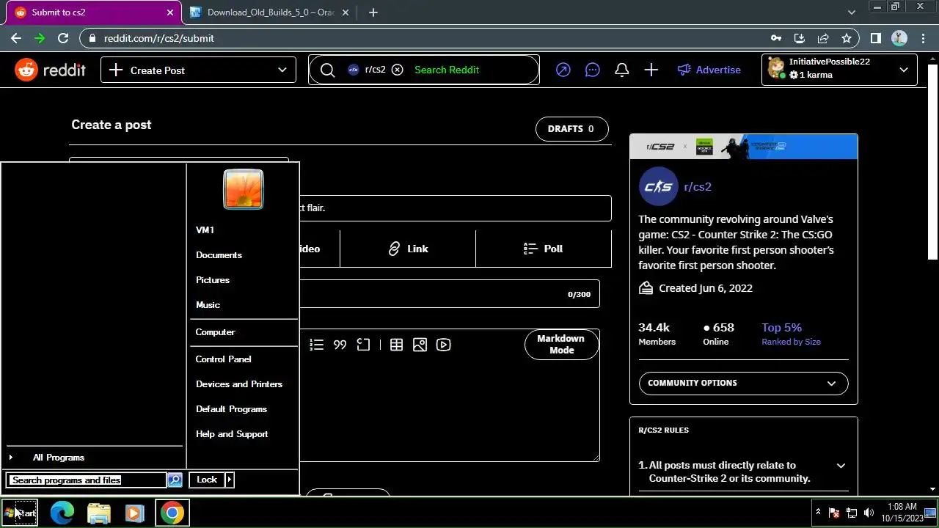Click the add video icon in editor
Viewport: 939px width, 528px height.
click(x=443, y=345)
